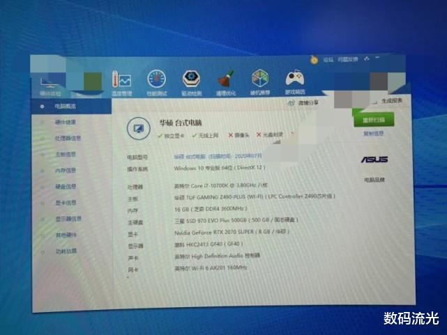Open the 游戏精选 gamepad icon

coord(295,81)
